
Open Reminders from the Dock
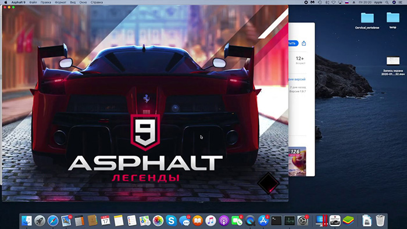131,221
